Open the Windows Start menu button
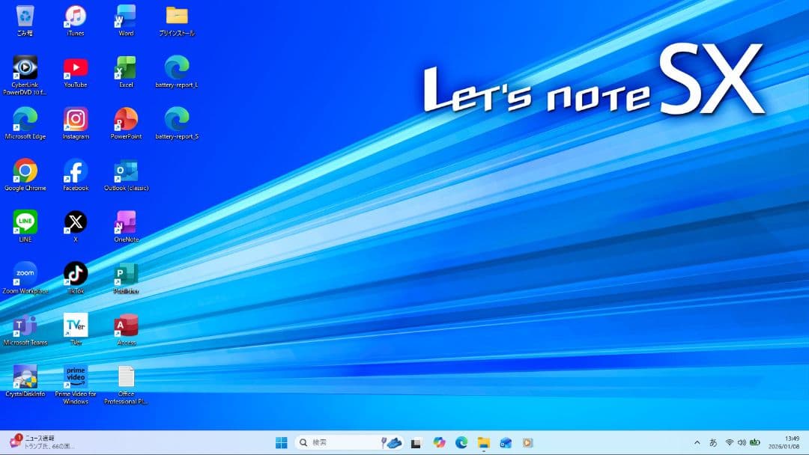This screenshot has height=455, width=809. coord(282,442)
